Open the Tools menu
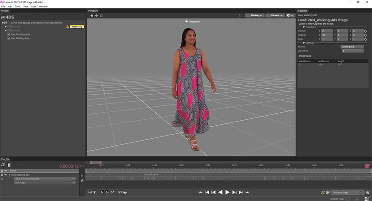The height and width of the screenshot is (201, 372). click(x=17, y=6)
